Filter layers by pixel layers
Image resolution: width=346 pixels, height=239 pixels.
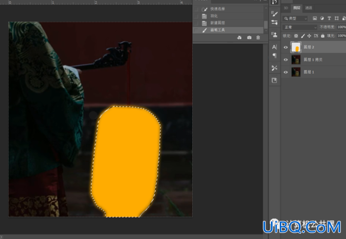[315, 18]
